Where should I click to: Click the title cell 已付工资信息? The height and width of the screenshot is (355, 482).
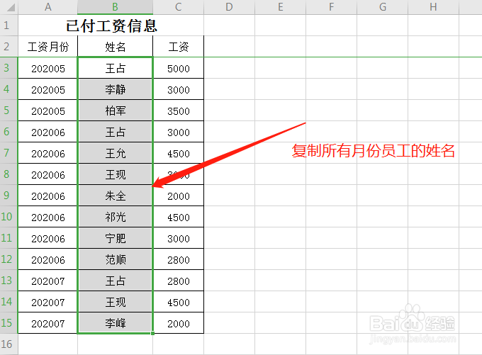(x=111, y=26)
